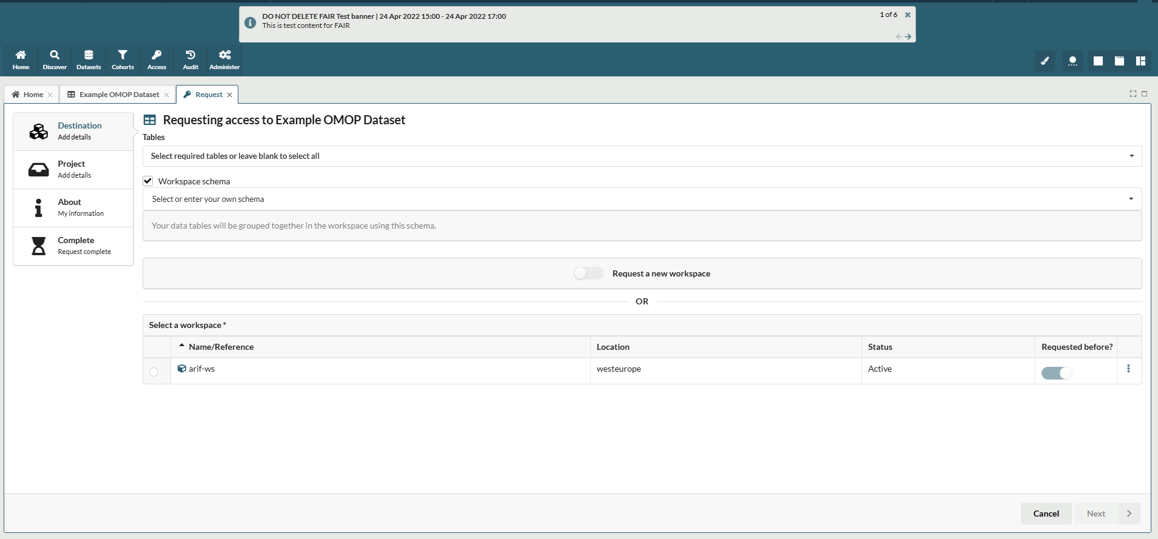The height and width of the screenshot is (539, 1158).
Task: Toggle Requested before switch for arif-ws
Action: 1056,373
